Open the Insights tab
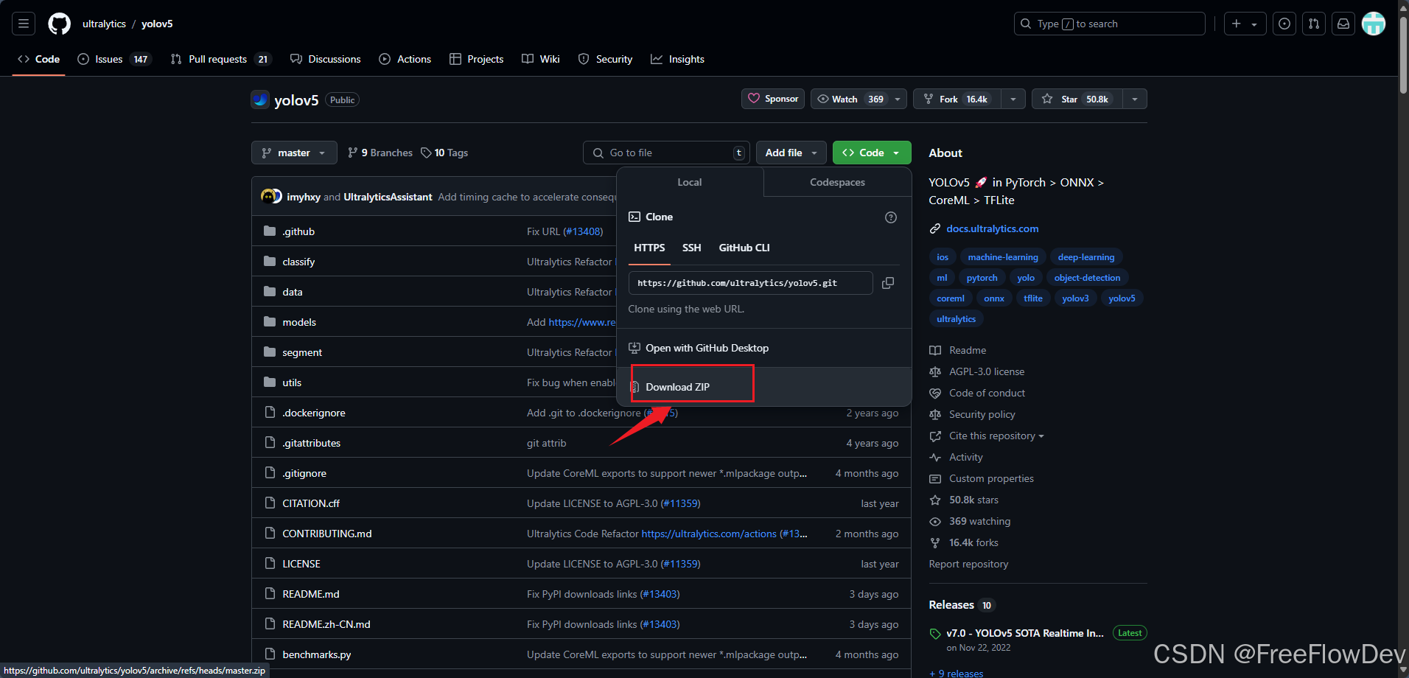This screenshot has height=678, width=1409. click(678, 59)
